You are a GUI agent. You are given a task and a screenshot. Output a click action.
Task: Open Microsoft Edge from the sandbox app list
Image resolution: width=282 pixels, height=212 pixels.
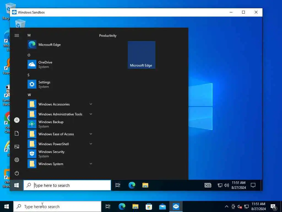[60, 44]
